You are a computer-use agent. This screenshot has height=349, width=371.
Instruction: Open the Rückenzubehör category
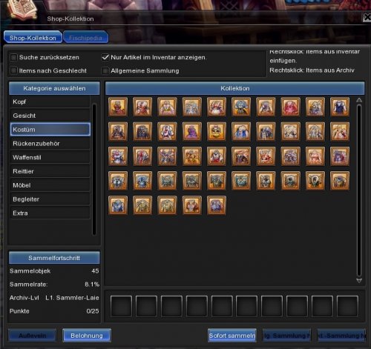[x=50, y=144]
